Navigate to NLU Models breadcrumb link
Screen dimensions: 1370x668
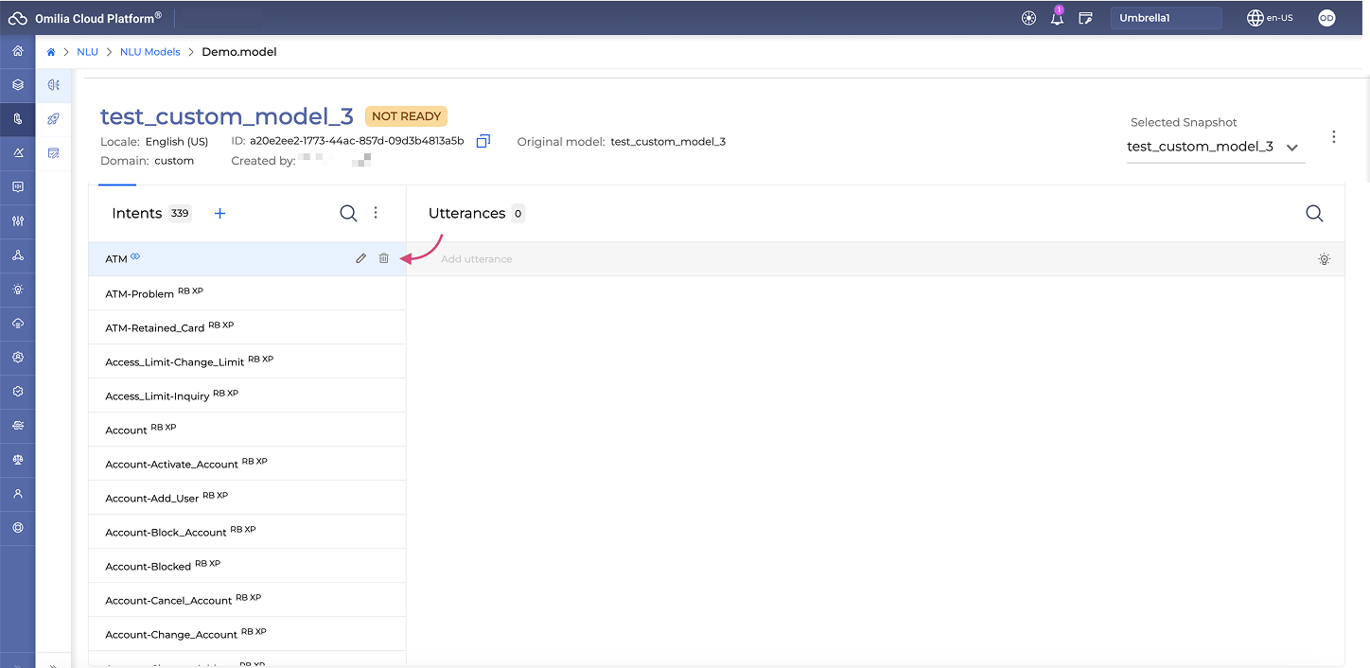(149, 52)
